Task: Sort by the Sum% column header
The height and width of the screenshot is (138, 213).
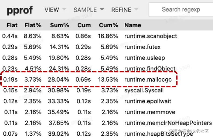Action: click(x=59, y=25)
